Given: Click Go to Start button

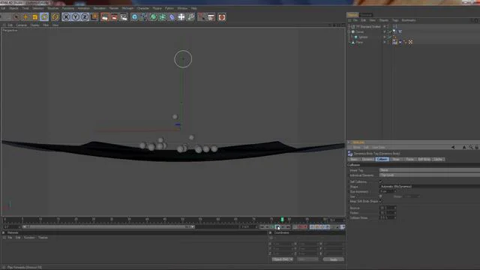Looking at the screenshot, I should coord(262,226).
